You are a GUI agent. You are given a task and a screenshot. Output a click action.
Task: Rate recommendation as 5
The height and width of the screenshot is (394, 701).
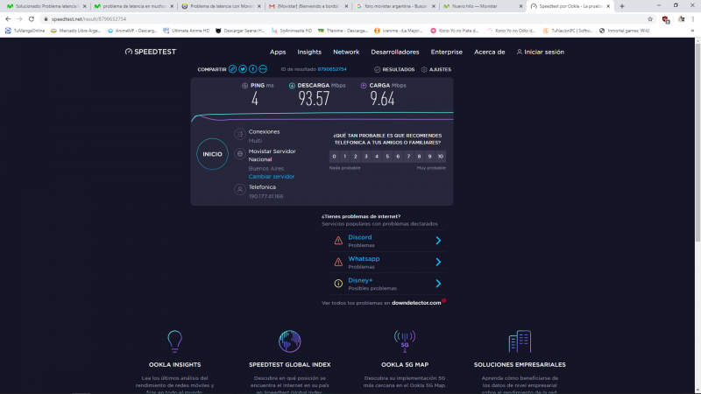pyautogui.click(x=387, y=157)
